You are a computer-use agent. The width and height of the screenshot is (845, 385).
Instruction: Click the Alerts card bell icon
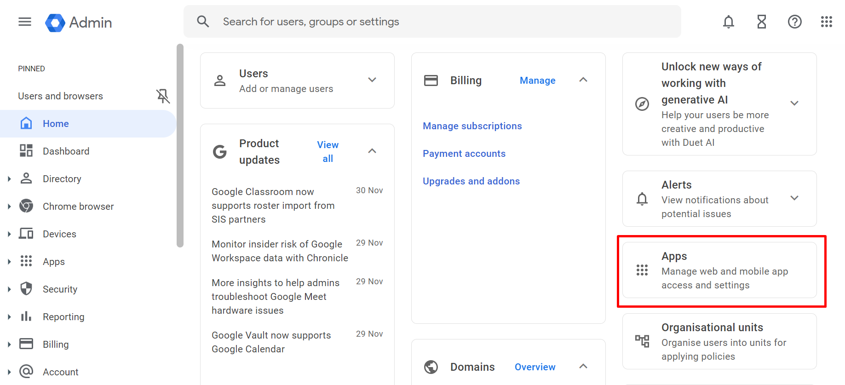642,199
